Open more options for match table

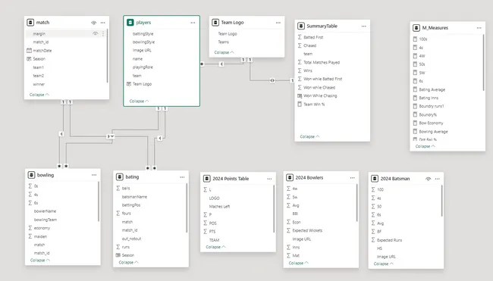click(103, 23)
